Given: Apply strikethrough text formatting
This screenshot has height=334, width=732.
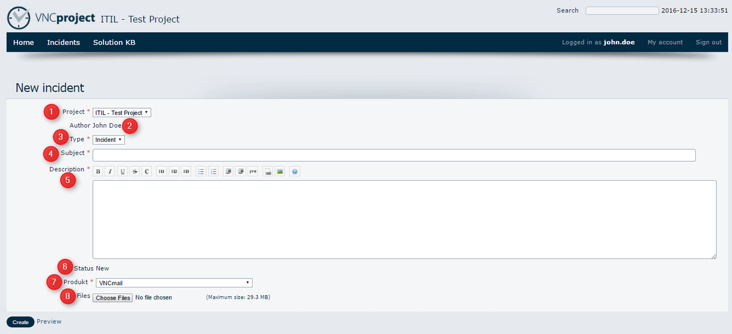Looking at the screenshot, I should 135,171.
